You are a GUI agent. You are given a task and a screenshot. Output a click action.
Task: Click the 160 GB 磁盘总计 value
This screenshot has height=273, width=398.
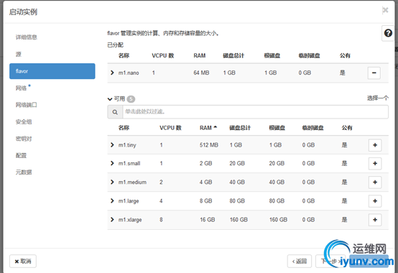click(x=239, y=220)
